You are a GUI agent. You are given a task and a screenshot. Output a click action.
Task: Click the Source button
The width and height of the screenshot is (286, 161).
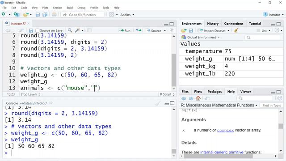click(x=154, y=31)
